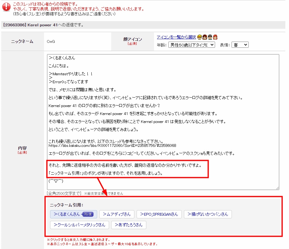Click the 全角2500文字まで note

point(64,193)
